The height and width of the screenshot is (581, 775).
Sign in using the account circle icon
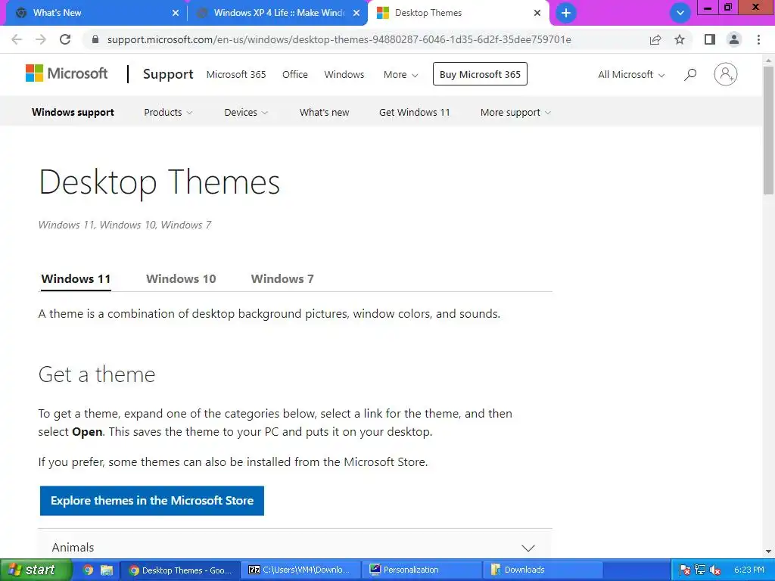[x=726, y=74]
